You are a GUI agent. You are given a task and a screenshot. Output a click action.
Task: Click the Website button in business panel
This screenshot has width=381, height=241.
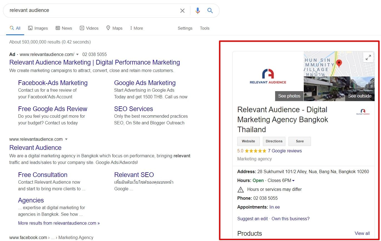[248, 141]
